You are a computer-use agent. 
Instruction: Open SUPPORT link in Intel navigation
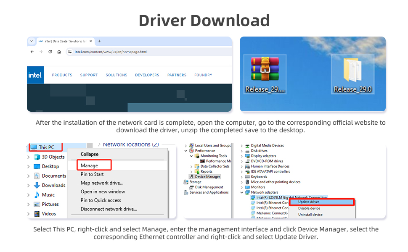pyautogui.click(x=89, y=75)
